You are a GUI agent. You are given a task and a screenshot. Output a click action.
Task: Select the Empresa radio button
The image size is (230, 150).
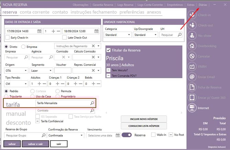pos(23,46)
